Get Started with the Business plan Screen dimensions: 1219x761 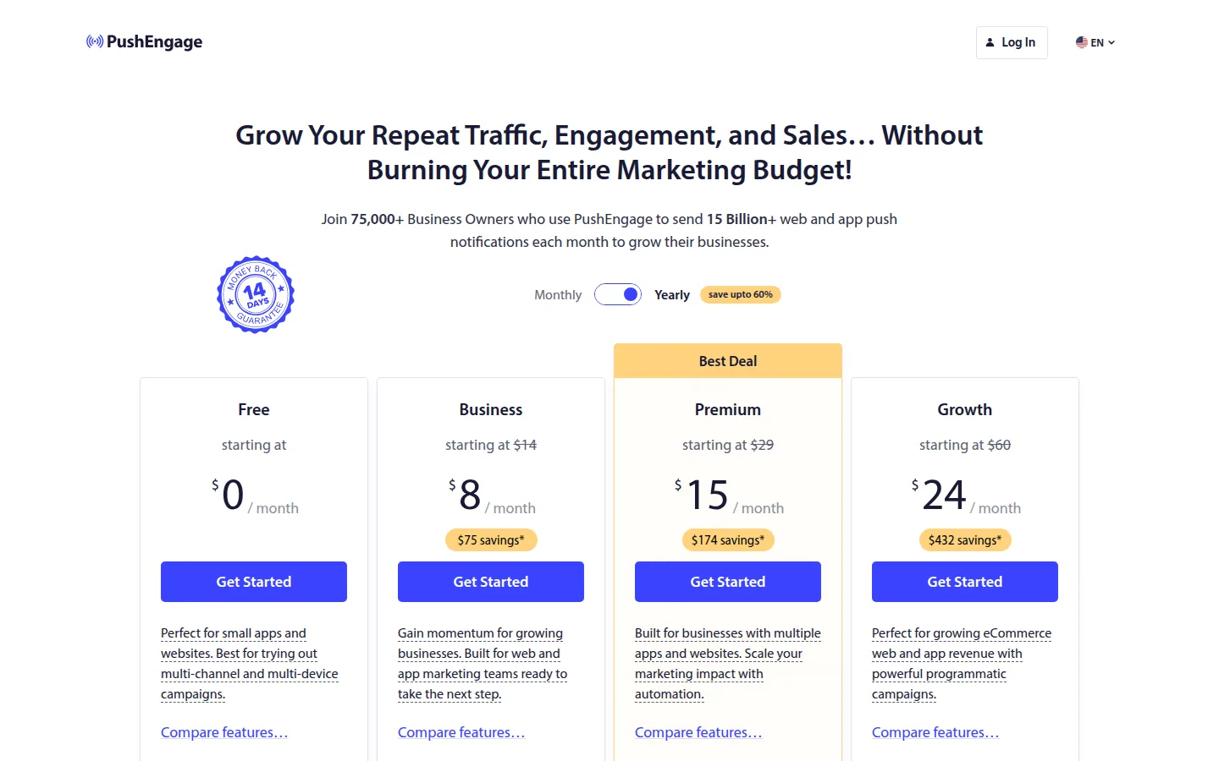(x=491, y=582)
